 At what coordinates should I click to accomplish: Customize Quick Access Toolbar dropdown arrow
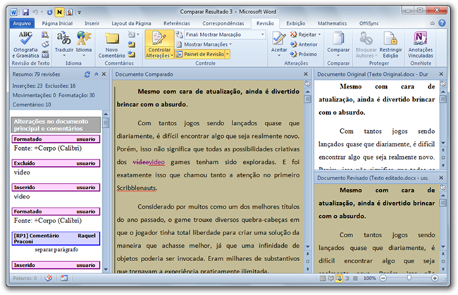coord(80,13)
